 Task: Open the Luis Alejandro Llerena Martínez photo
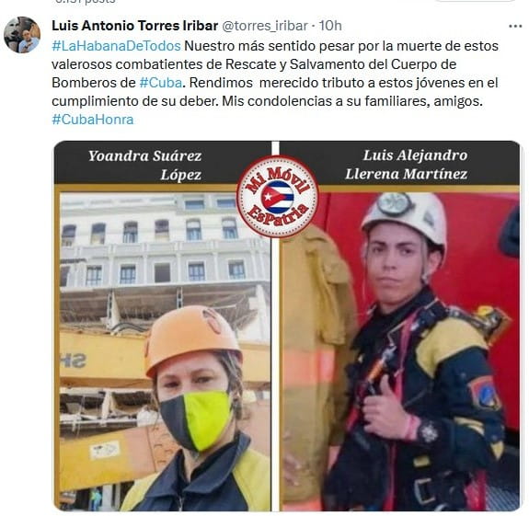(400, 348)
